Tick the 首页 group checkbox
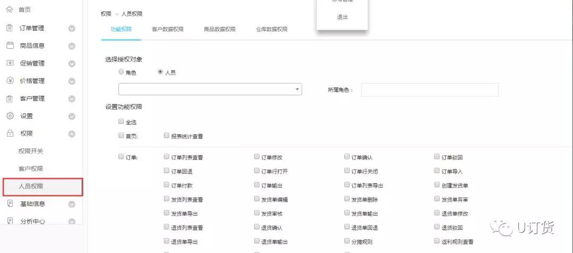This screenshot has height=253, width=573. coord(121,135)
